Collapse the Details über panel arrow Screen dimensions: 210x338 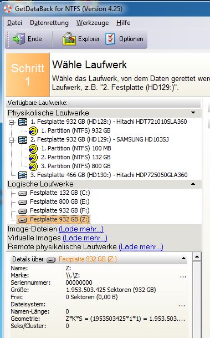click(183, 258)
